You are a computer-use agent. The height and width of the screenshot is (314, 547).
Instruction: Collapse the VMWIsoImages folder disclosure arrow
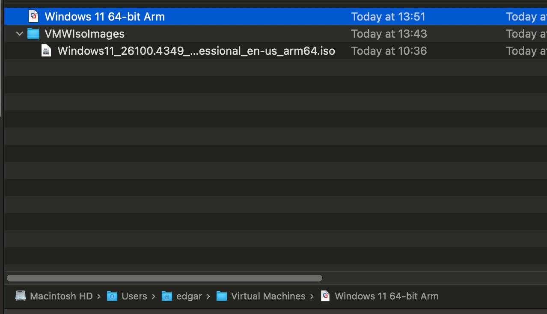(x=19, y=34)
